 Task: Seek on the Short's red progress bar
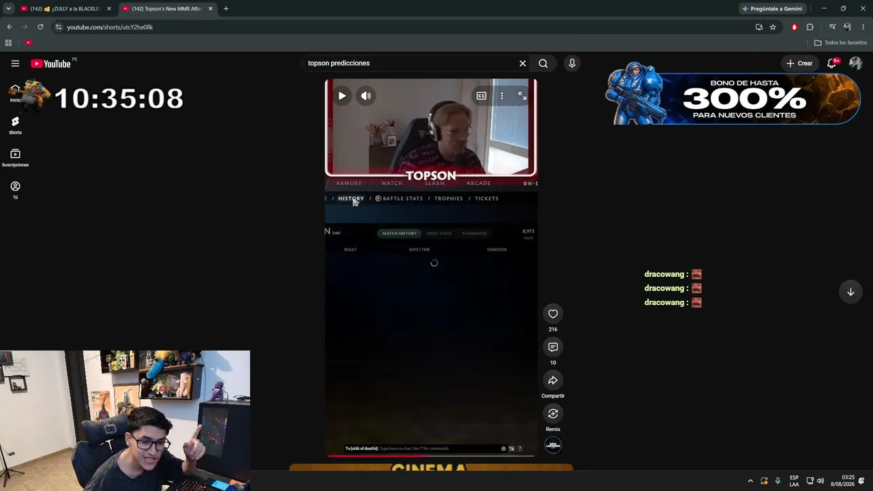[431, 456]
